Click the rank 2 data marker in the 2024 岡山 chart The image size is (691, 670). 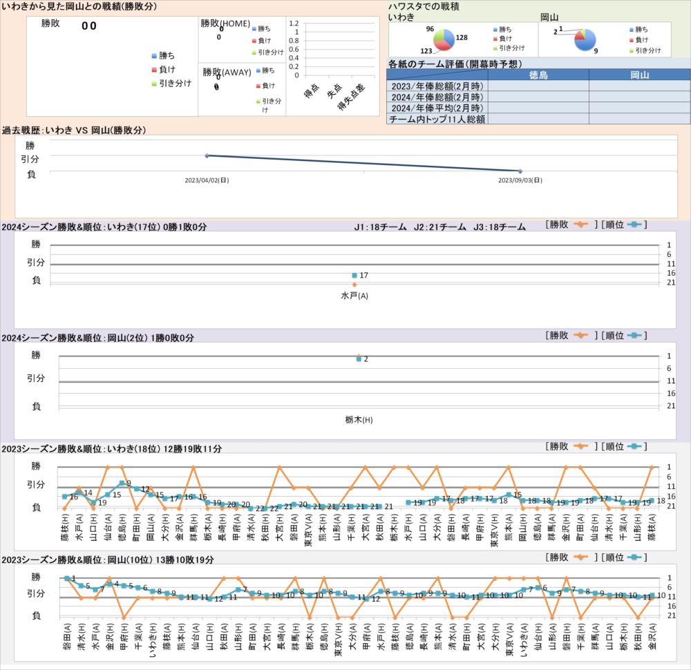(359, 359)
